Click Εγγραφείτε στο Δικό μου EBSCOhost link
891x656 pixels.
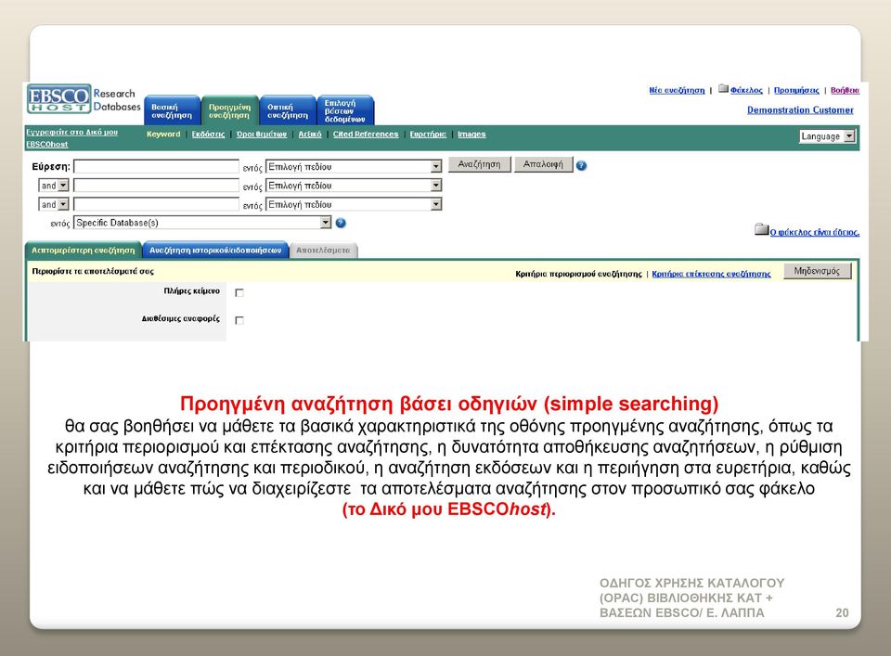click(71, 138)
